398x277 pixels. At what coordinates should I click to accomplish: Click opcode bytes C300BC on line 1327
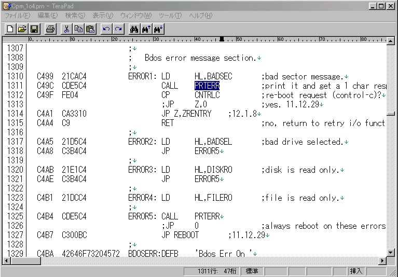(74, 235)
